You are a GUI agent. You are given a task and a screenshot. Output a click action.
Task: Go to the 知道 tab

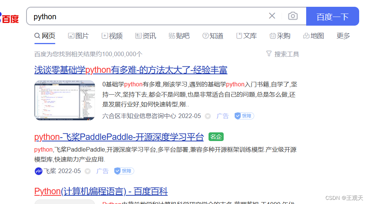click(x=213, y=36)
